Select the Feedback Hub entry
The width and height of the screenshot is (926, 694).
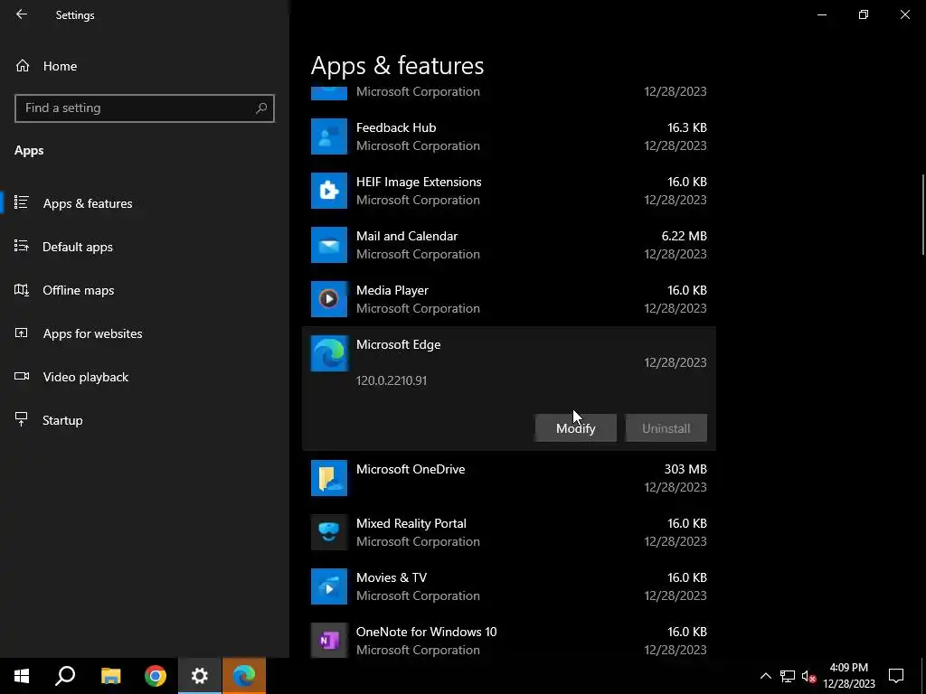[x=508, y=136]
